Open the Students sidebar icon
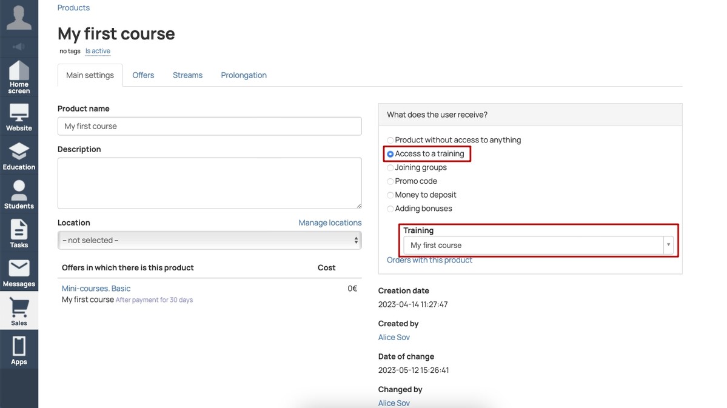Image resolution: width=727 pixels, height=408 pixels. 19,195
